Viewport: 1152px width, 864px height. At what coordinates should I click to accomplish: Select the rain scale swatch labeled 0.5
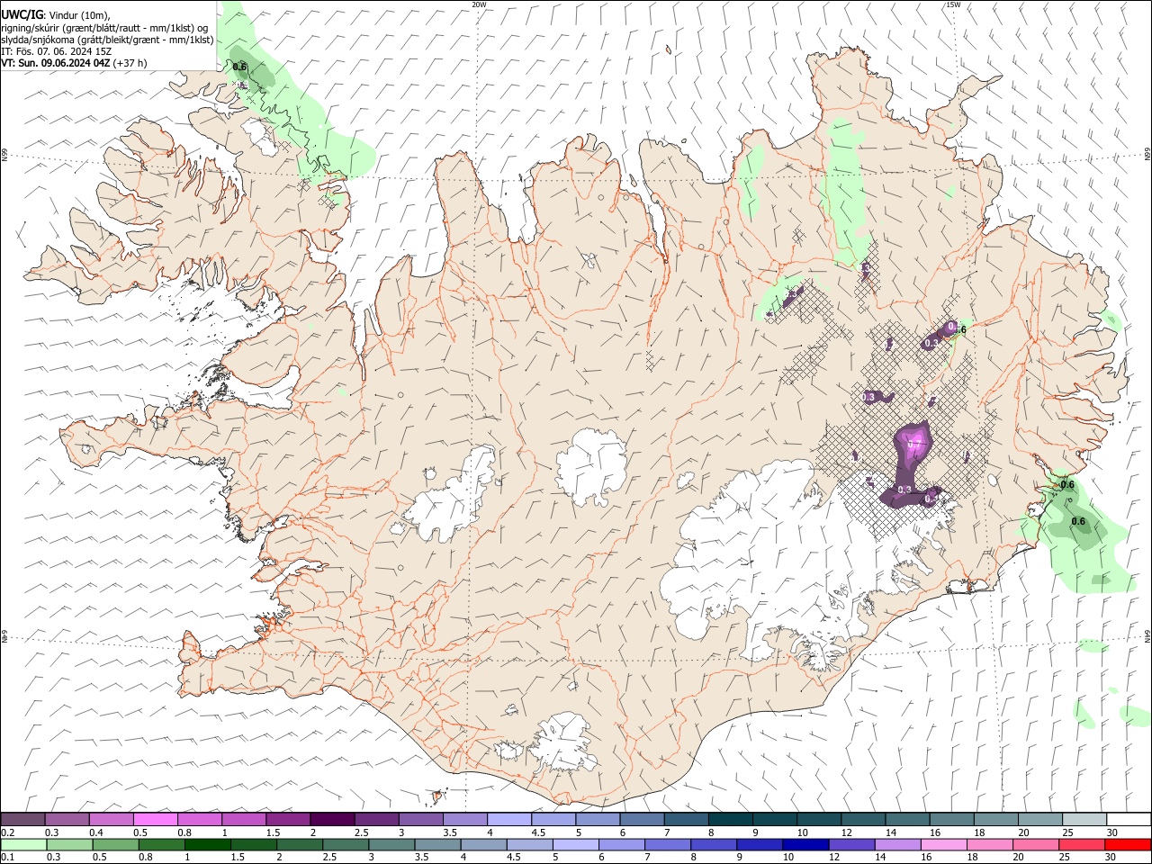click(115, 844)
